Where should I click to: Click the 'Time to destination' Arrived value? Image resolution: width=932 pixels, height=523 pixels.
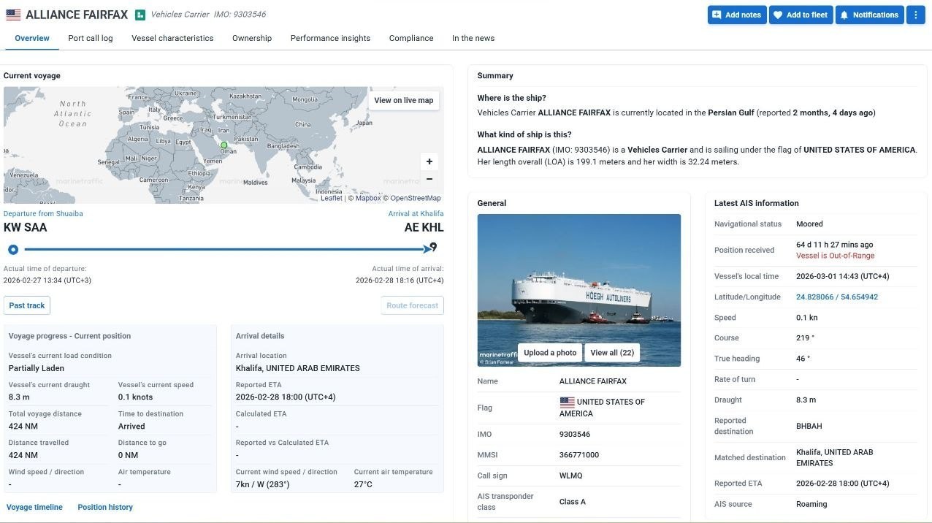point(131,426)
